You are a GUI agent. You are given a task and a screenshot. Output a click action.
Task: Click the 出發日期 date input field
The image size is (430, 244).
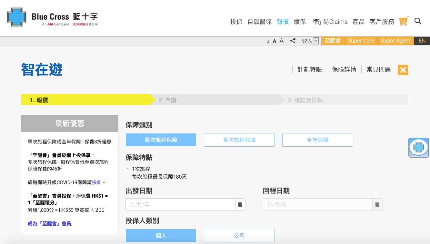point(181,204)
